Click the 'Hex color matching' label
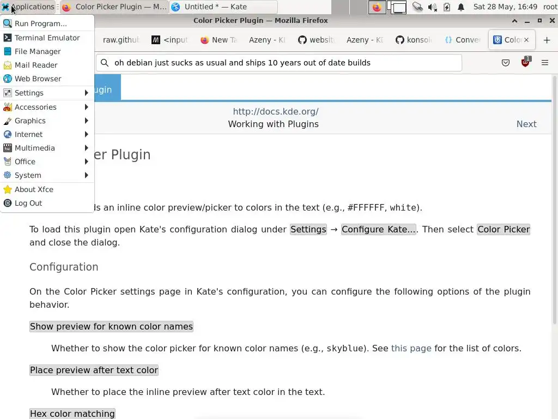558x419 pixels. pyautogui.click(x=72, y=414)
